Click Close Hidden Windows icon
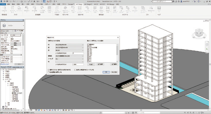 (48, 1)
